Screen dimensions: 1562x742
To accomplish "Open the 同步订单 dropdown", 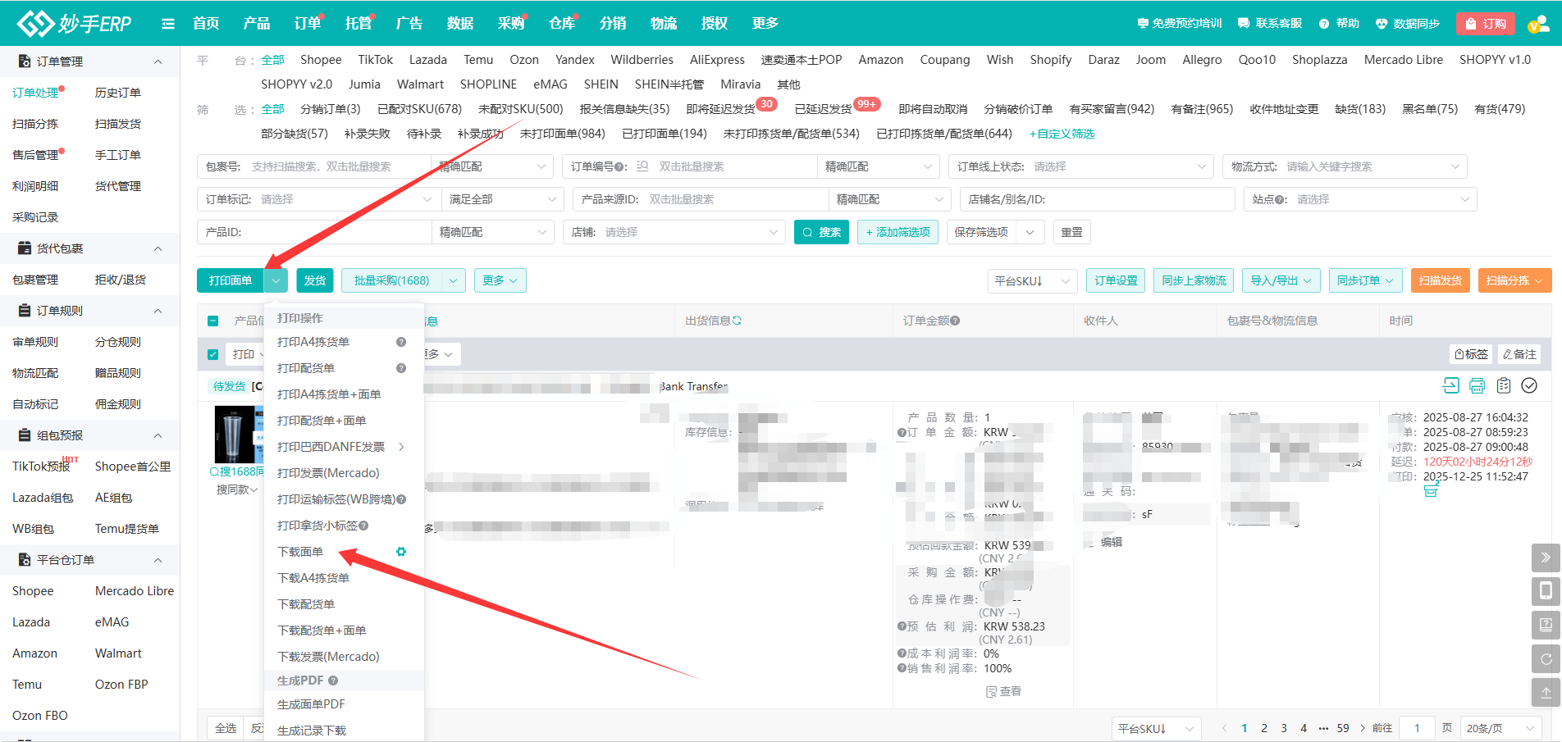I will pos(1365,280).
